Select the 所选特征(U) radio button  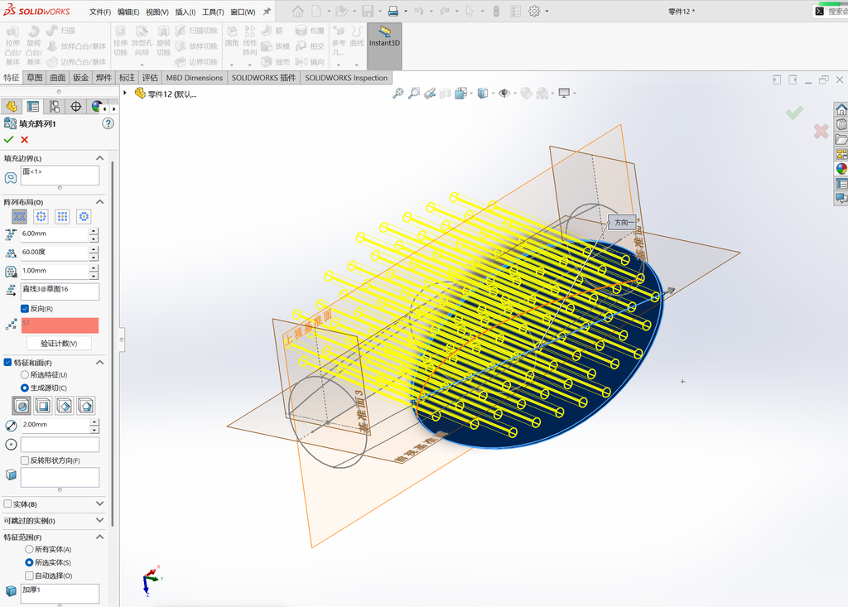coord(24,375)
